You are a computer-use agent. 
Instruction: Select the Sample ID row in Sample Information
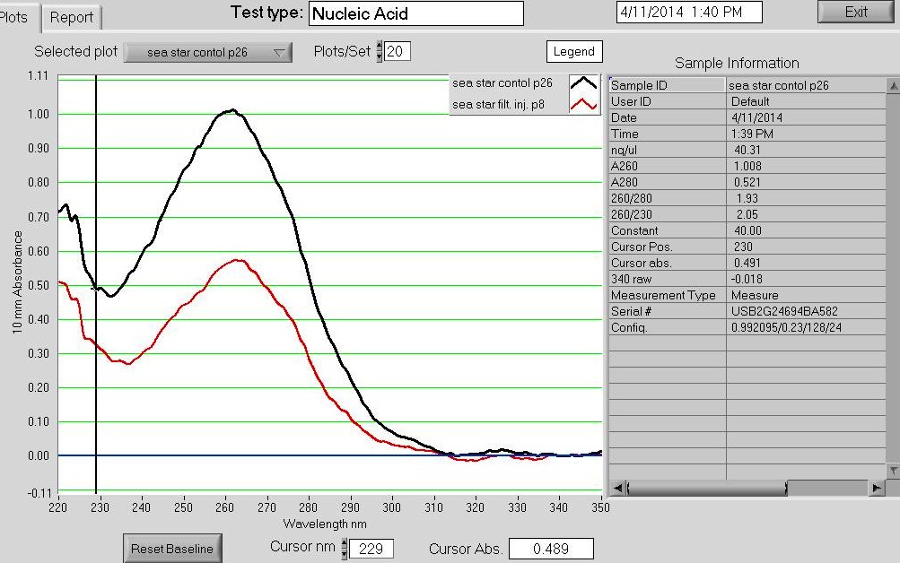click(x=667, y=85)
